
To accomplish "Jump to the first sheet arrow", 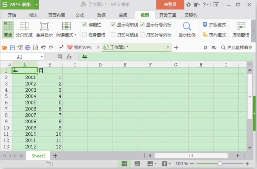I will click(5, 156).
